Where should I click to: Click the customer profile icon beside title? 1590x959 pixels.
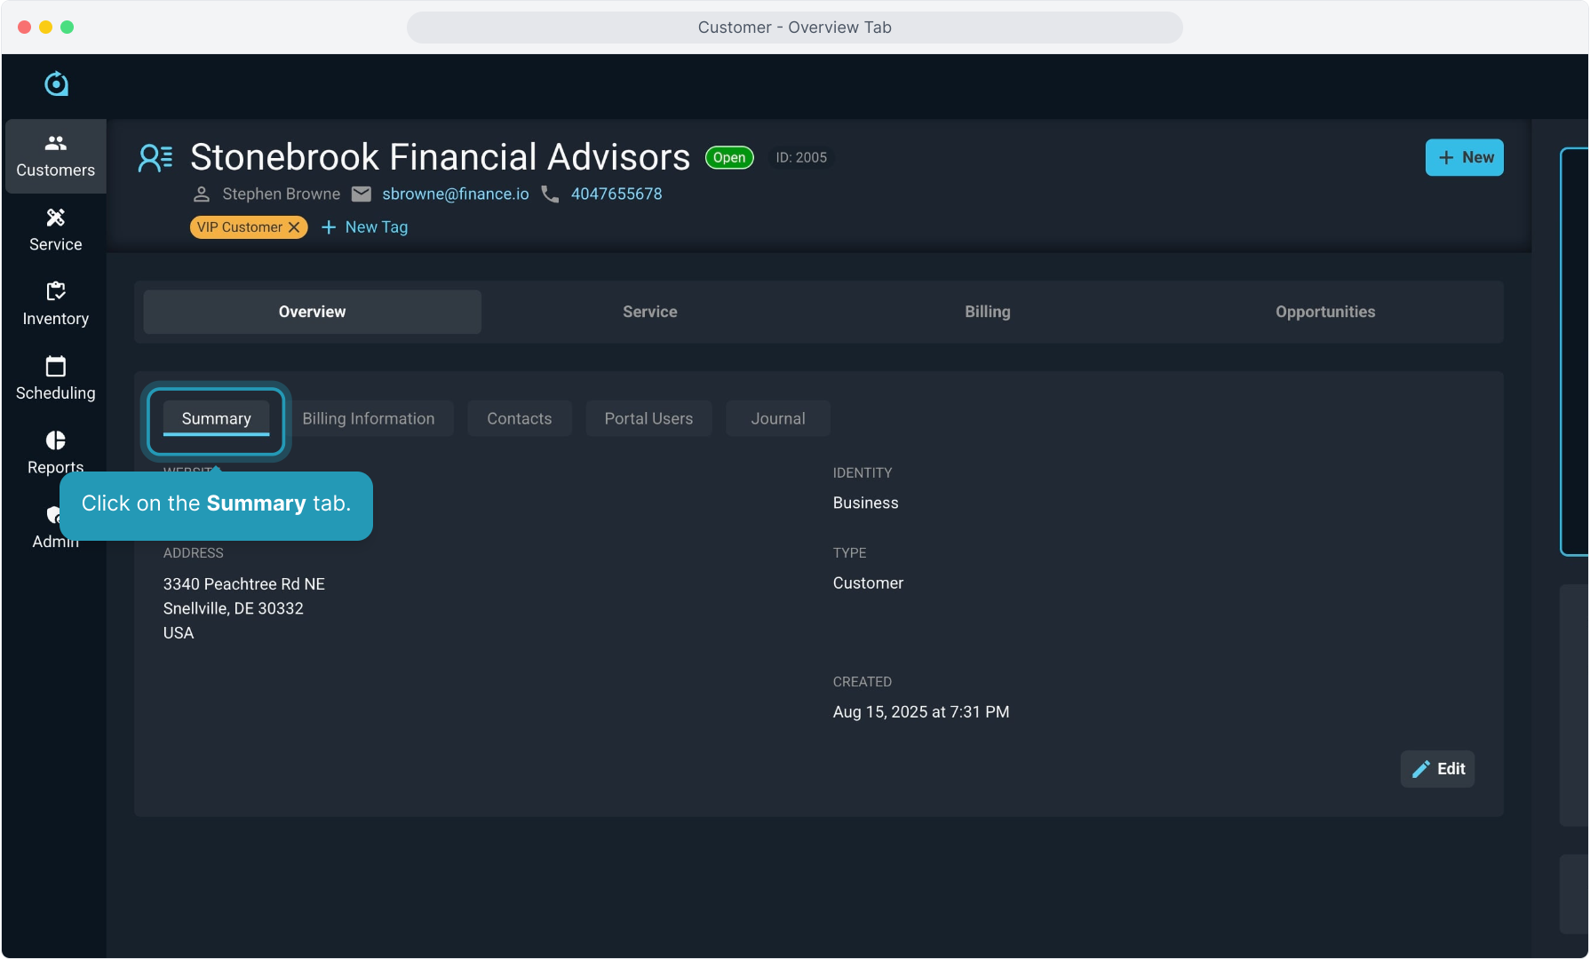coord(155,158)
